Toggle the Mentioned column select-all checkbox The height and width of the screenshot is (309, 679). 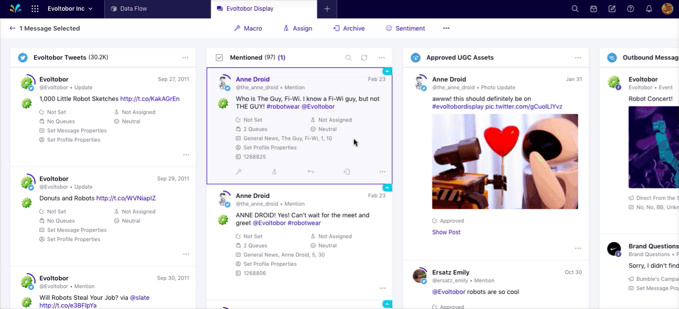pyautogui.click(x=219, y=58)
